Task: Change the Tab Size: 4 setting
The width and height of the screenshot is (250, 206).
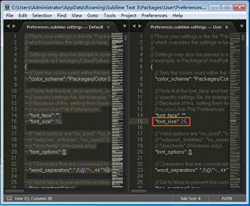Action: pyautogui.click(x=190, y=198)
